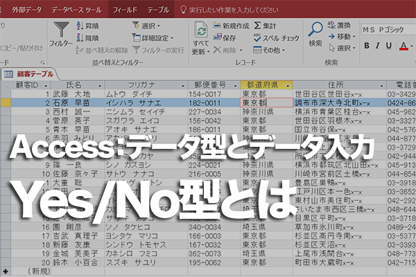Screen dimensions: 416x277
Task: Sort descending with 降順
Action: coord(87,38)
